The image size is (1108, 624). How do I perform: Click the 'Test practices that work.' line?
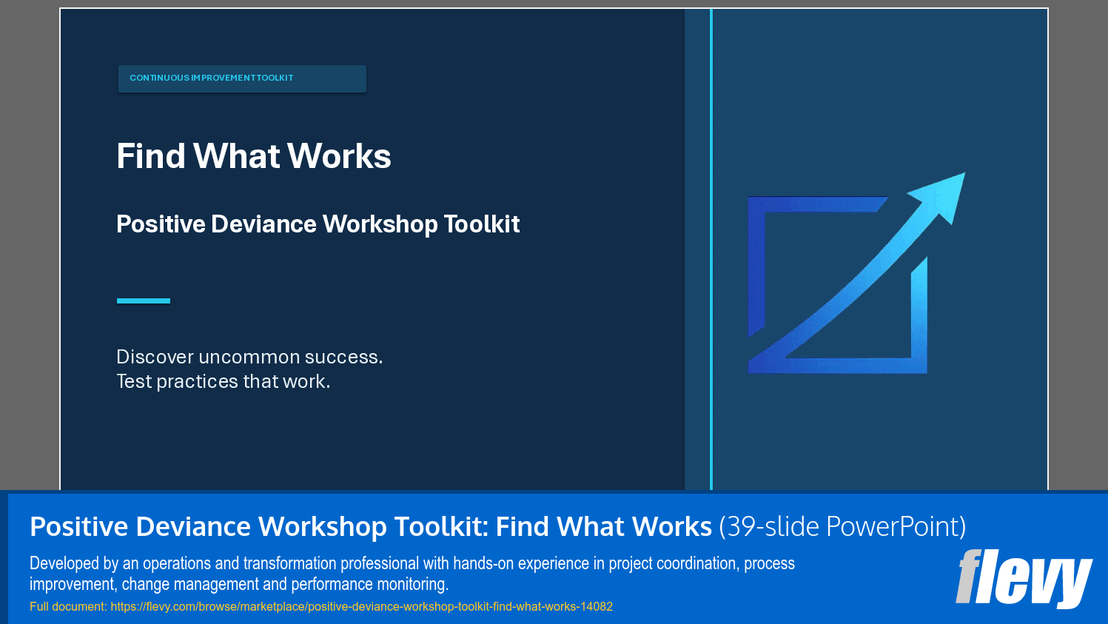point(224,381)
